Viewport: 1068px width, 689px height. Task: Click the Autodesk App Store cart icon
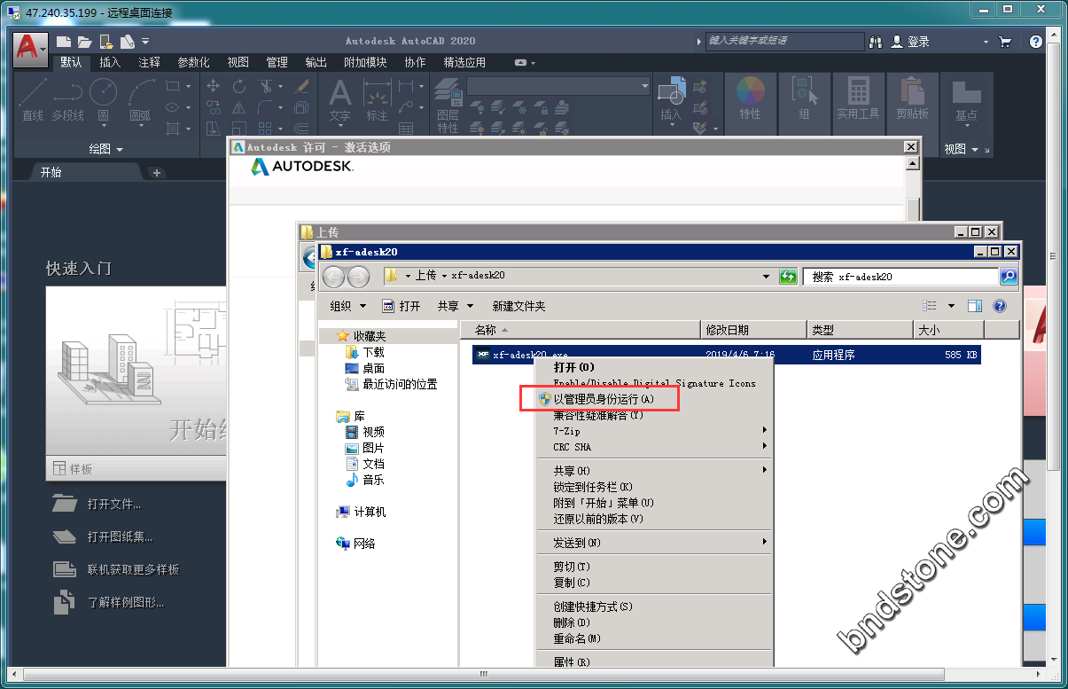pyautogui.click(x=1005, y=42)
